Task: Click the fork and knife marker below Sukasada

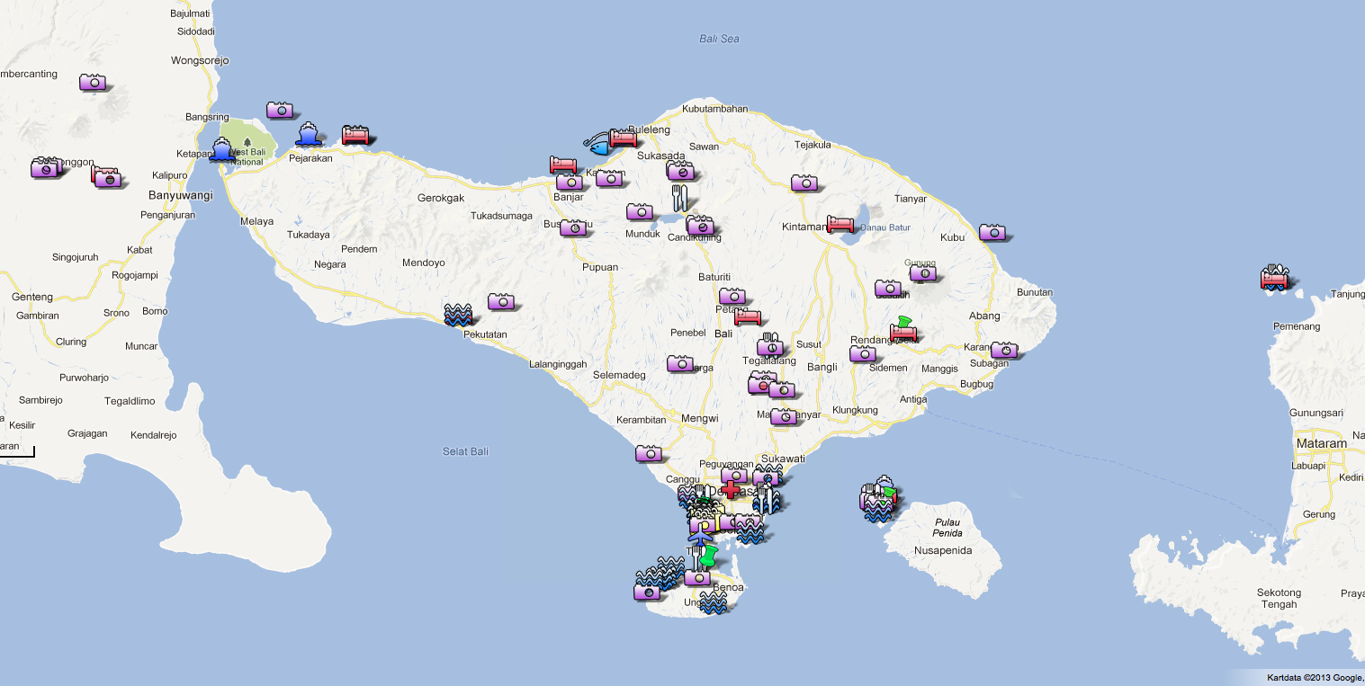Action: (680, 198)
